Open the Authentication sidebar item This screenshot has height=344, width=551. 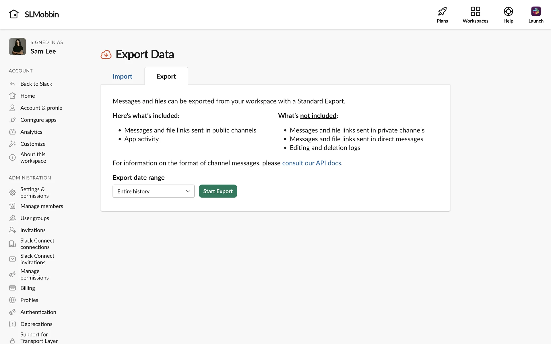click(38, 312)
